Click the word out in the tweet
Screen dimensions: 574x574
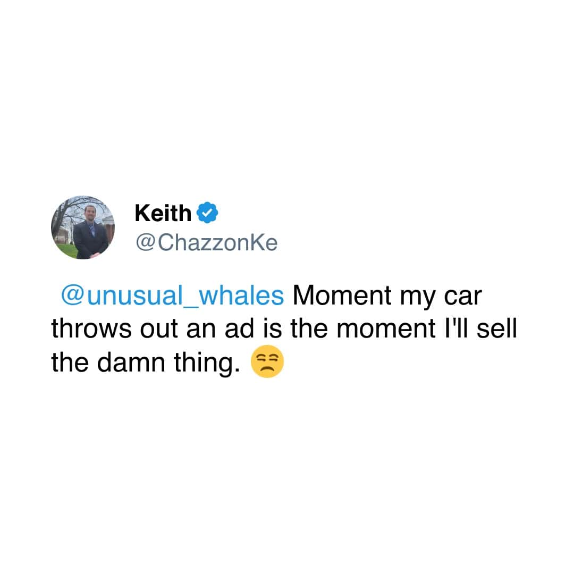(159, 330)
